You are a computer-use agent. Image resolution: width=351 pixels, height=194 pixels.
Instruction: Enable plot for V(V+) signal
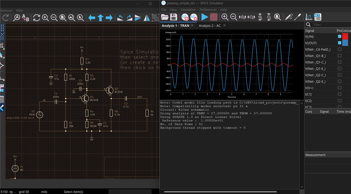pyautogui.click(x=339, y=88)
